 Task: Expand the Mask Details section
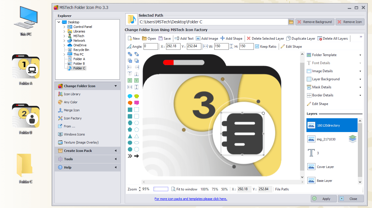pos(321,87)
